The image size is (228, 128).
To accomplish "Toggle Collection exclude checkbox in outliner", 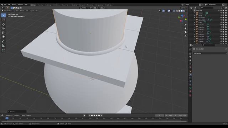I will [218, 11].
